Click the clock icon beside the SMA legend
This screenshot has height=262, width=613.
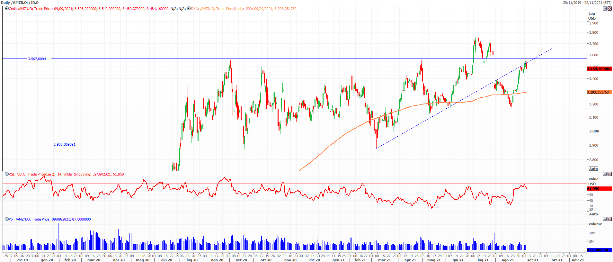coord(189,9)
